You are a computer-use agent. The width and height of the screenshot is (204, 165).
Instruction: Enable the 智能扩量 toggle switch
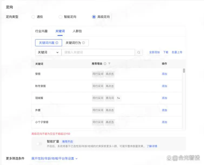tap(39, 143)
